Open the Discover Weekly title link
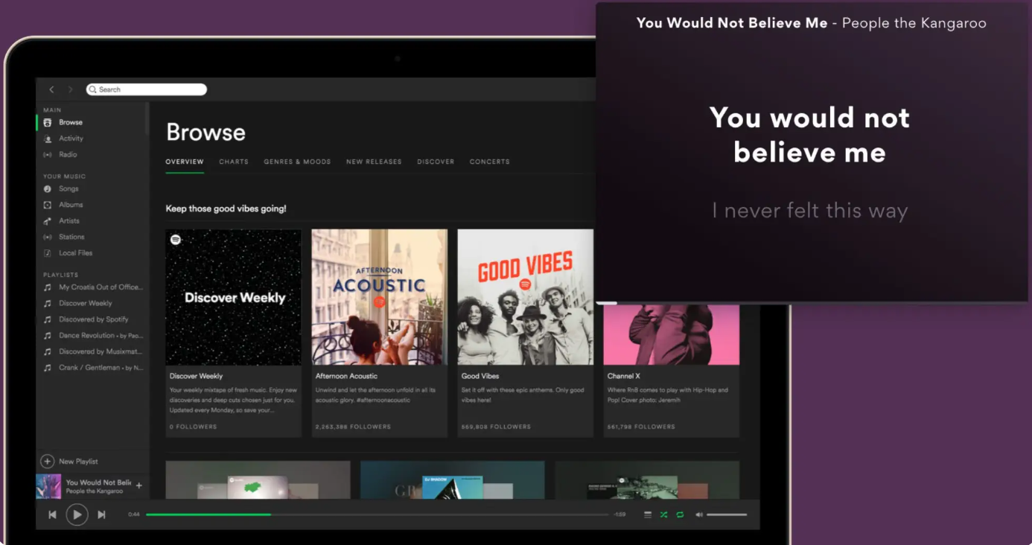 coord(196,376)
